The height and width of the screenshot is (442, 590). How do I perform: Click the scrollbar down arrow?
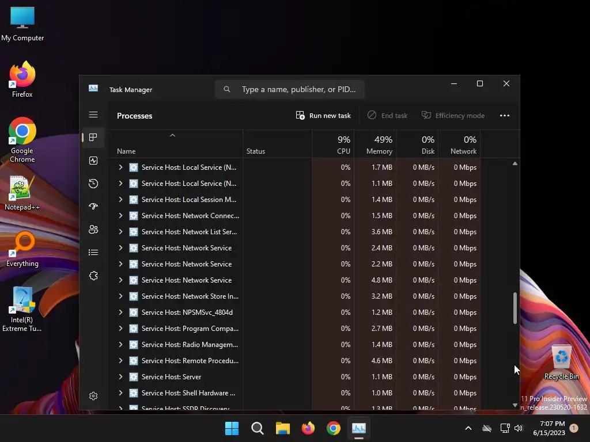(515, 405)
